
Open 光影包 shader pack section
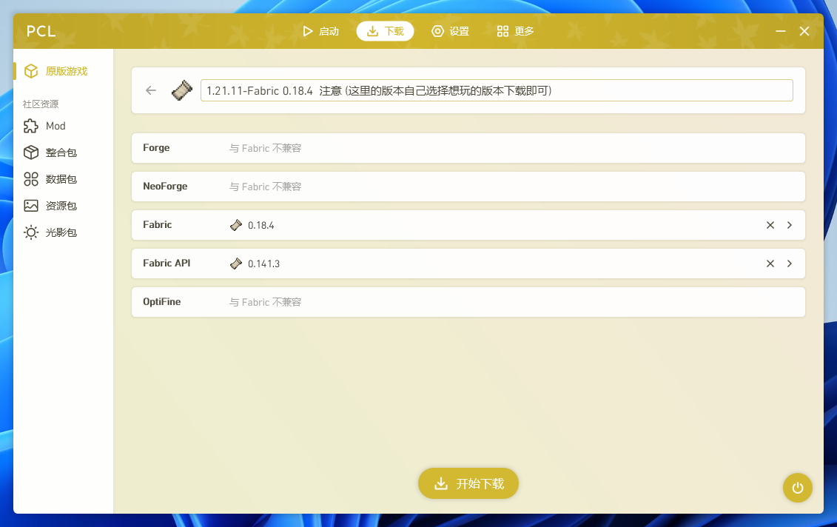61,232
